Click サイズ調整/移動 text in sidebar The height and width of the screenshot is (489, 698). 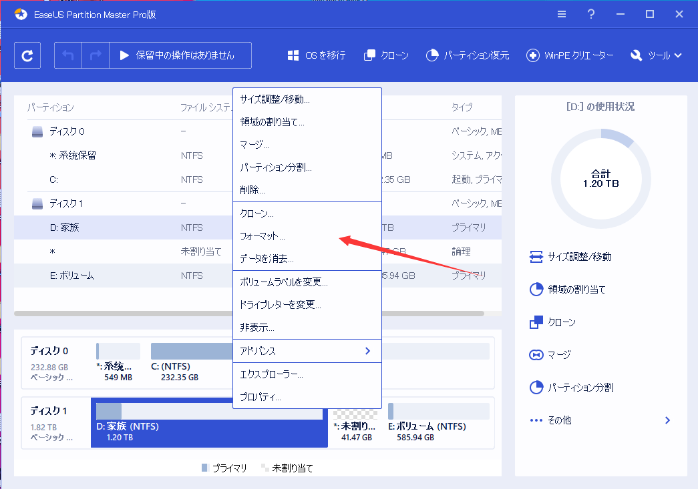point(580,256)
